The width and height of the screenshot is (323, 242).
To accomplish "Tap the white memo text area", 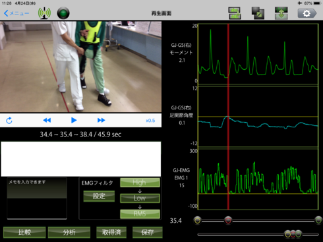I will click(81, 159).
